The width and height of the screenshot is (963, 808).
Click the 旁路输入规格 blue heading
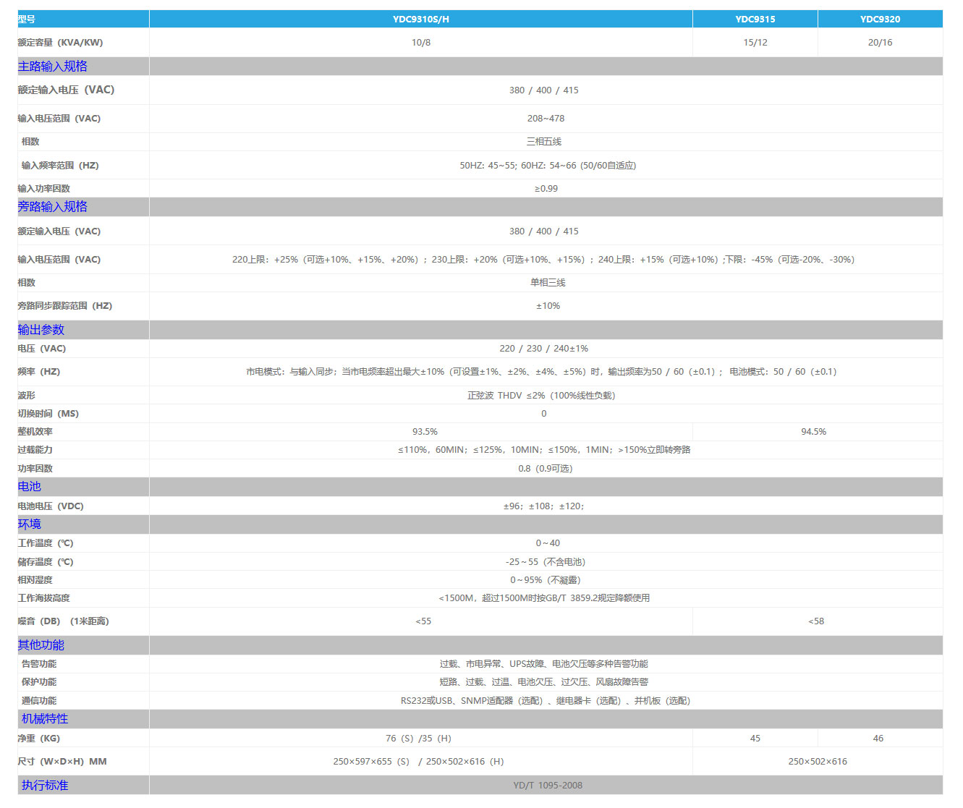tap(52, 207)
